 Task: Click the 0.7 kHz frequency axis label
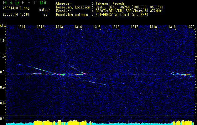[x=2, y=103]
